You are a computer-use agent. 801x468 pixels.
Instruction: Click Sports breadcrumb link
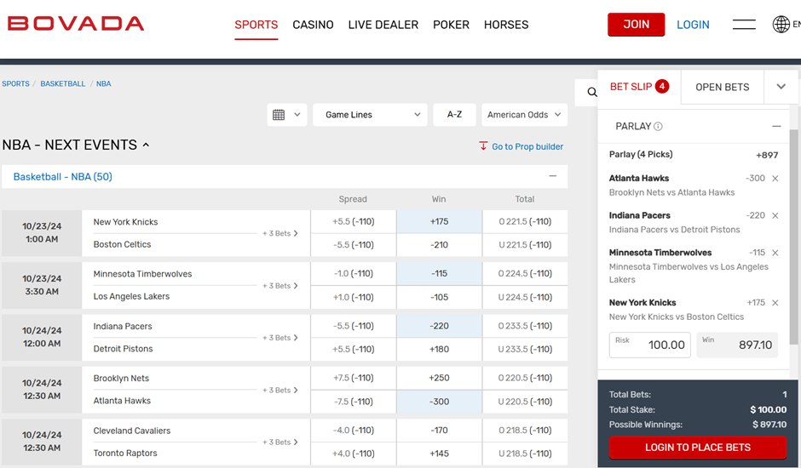[x=15, y=83]
